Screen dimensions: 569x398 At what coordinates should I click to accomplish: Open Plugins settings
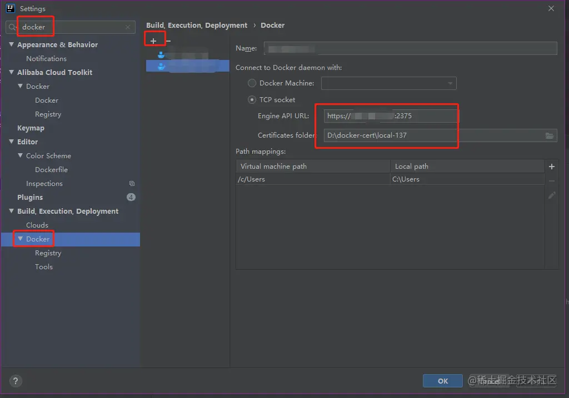pyautogui.click(x=30, y=198)
